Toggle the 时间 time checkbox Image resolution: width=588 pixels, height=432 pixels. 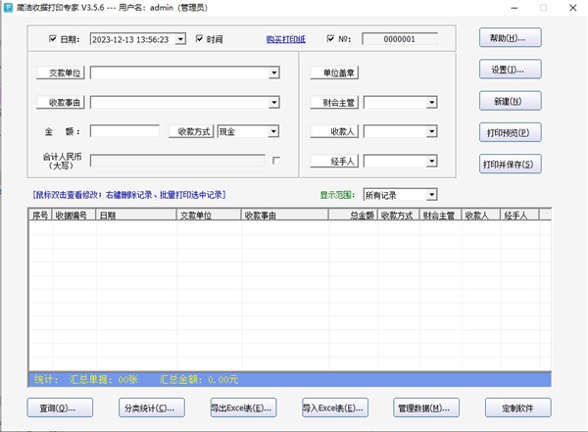tap(200, 40)
